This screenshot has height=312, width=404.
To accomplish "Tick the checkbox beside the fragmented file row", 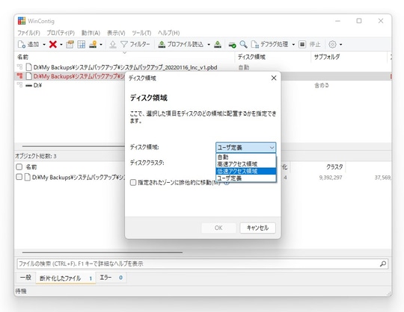I will pos(19,177).
